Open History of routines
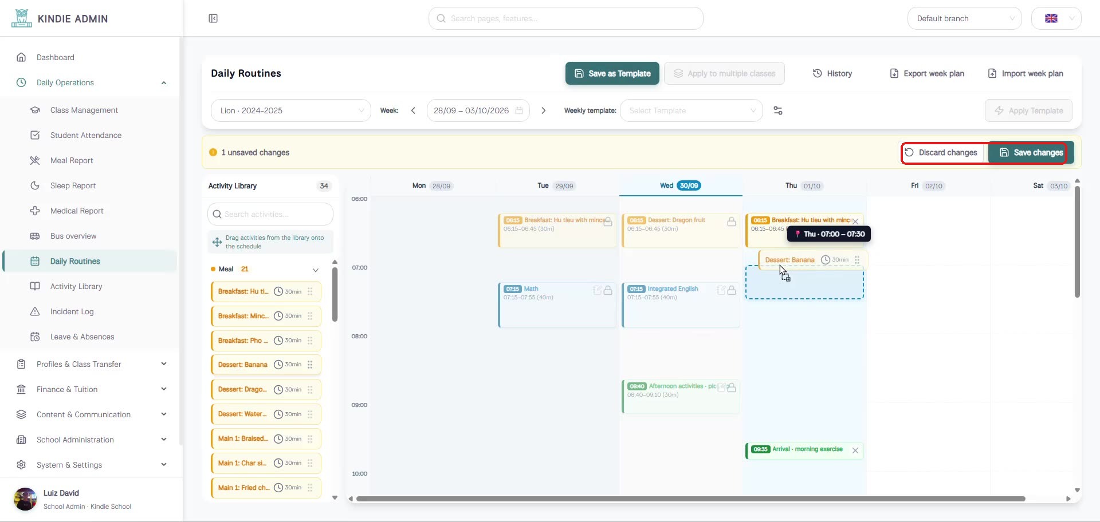This screenshot has height=522, width=1100. [x=832, y=73]
